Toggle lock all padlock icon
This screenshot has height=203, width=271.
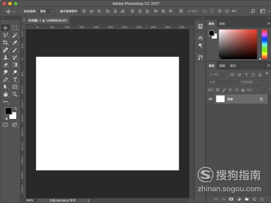pos(243,90)
